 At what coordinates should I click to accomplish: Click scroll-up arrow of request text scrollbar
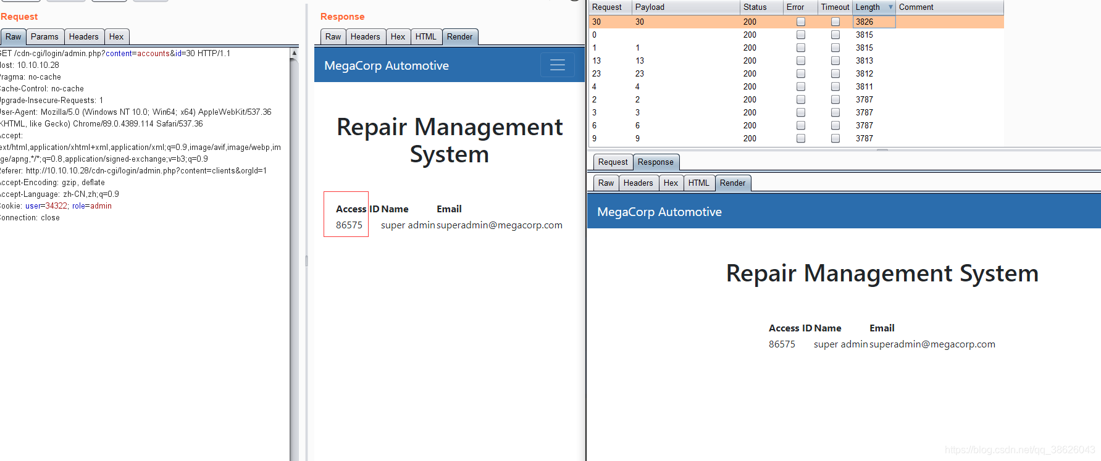pos(294,53)
